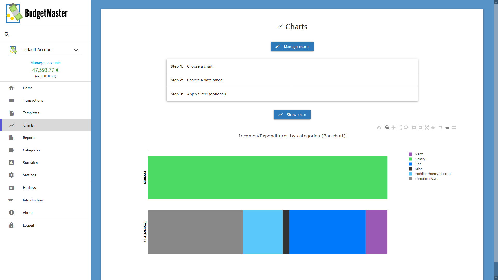Click Logout in sidebar
This screenshot has width=498, height=280.
45,225
